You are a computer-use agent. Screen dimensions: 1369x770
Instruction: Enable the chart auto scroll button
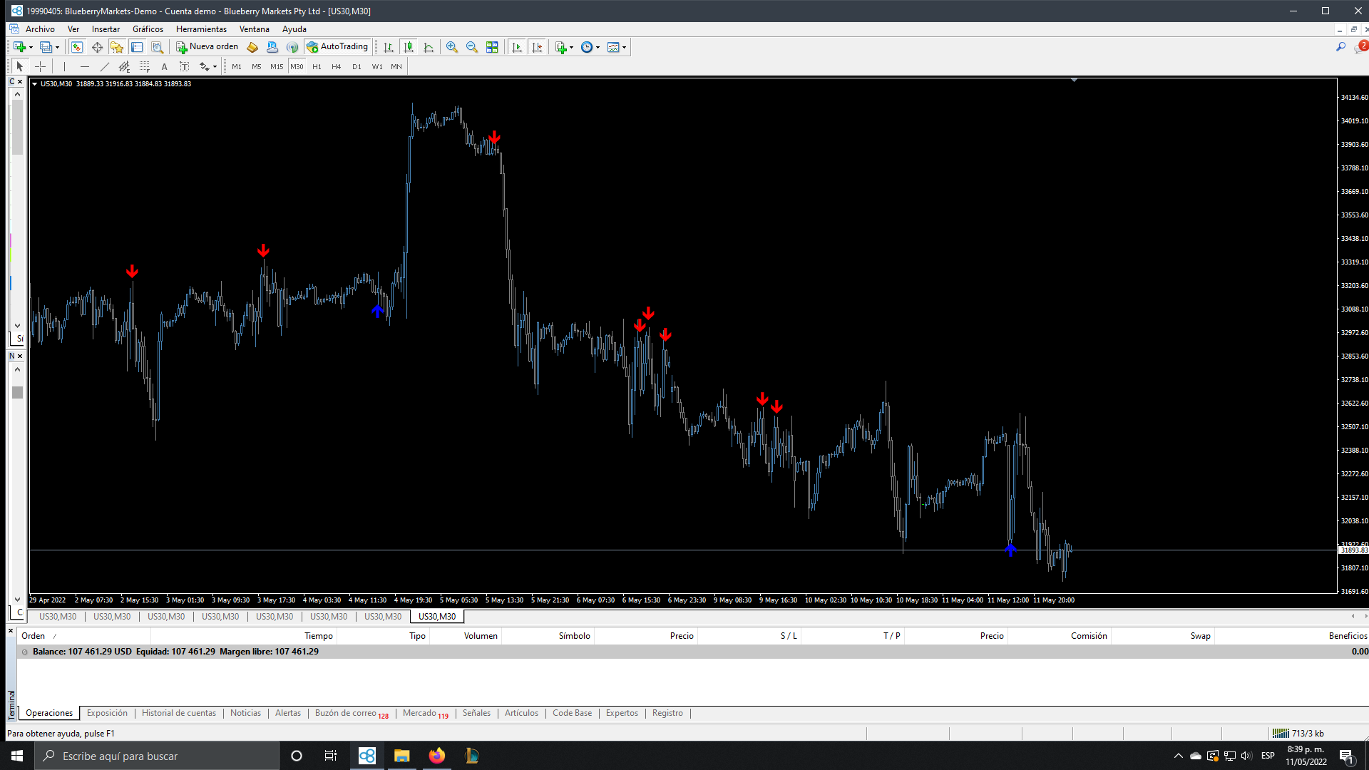click(517, 47)
